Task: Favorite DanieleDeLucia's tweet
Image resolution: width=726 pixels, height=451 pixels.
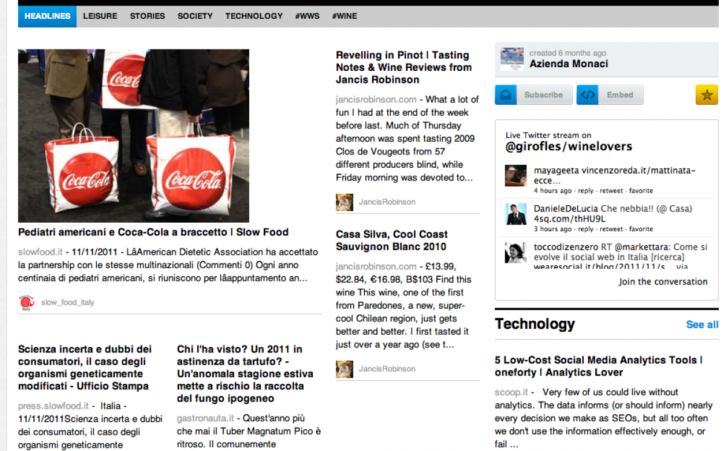Action: (641, 229)
